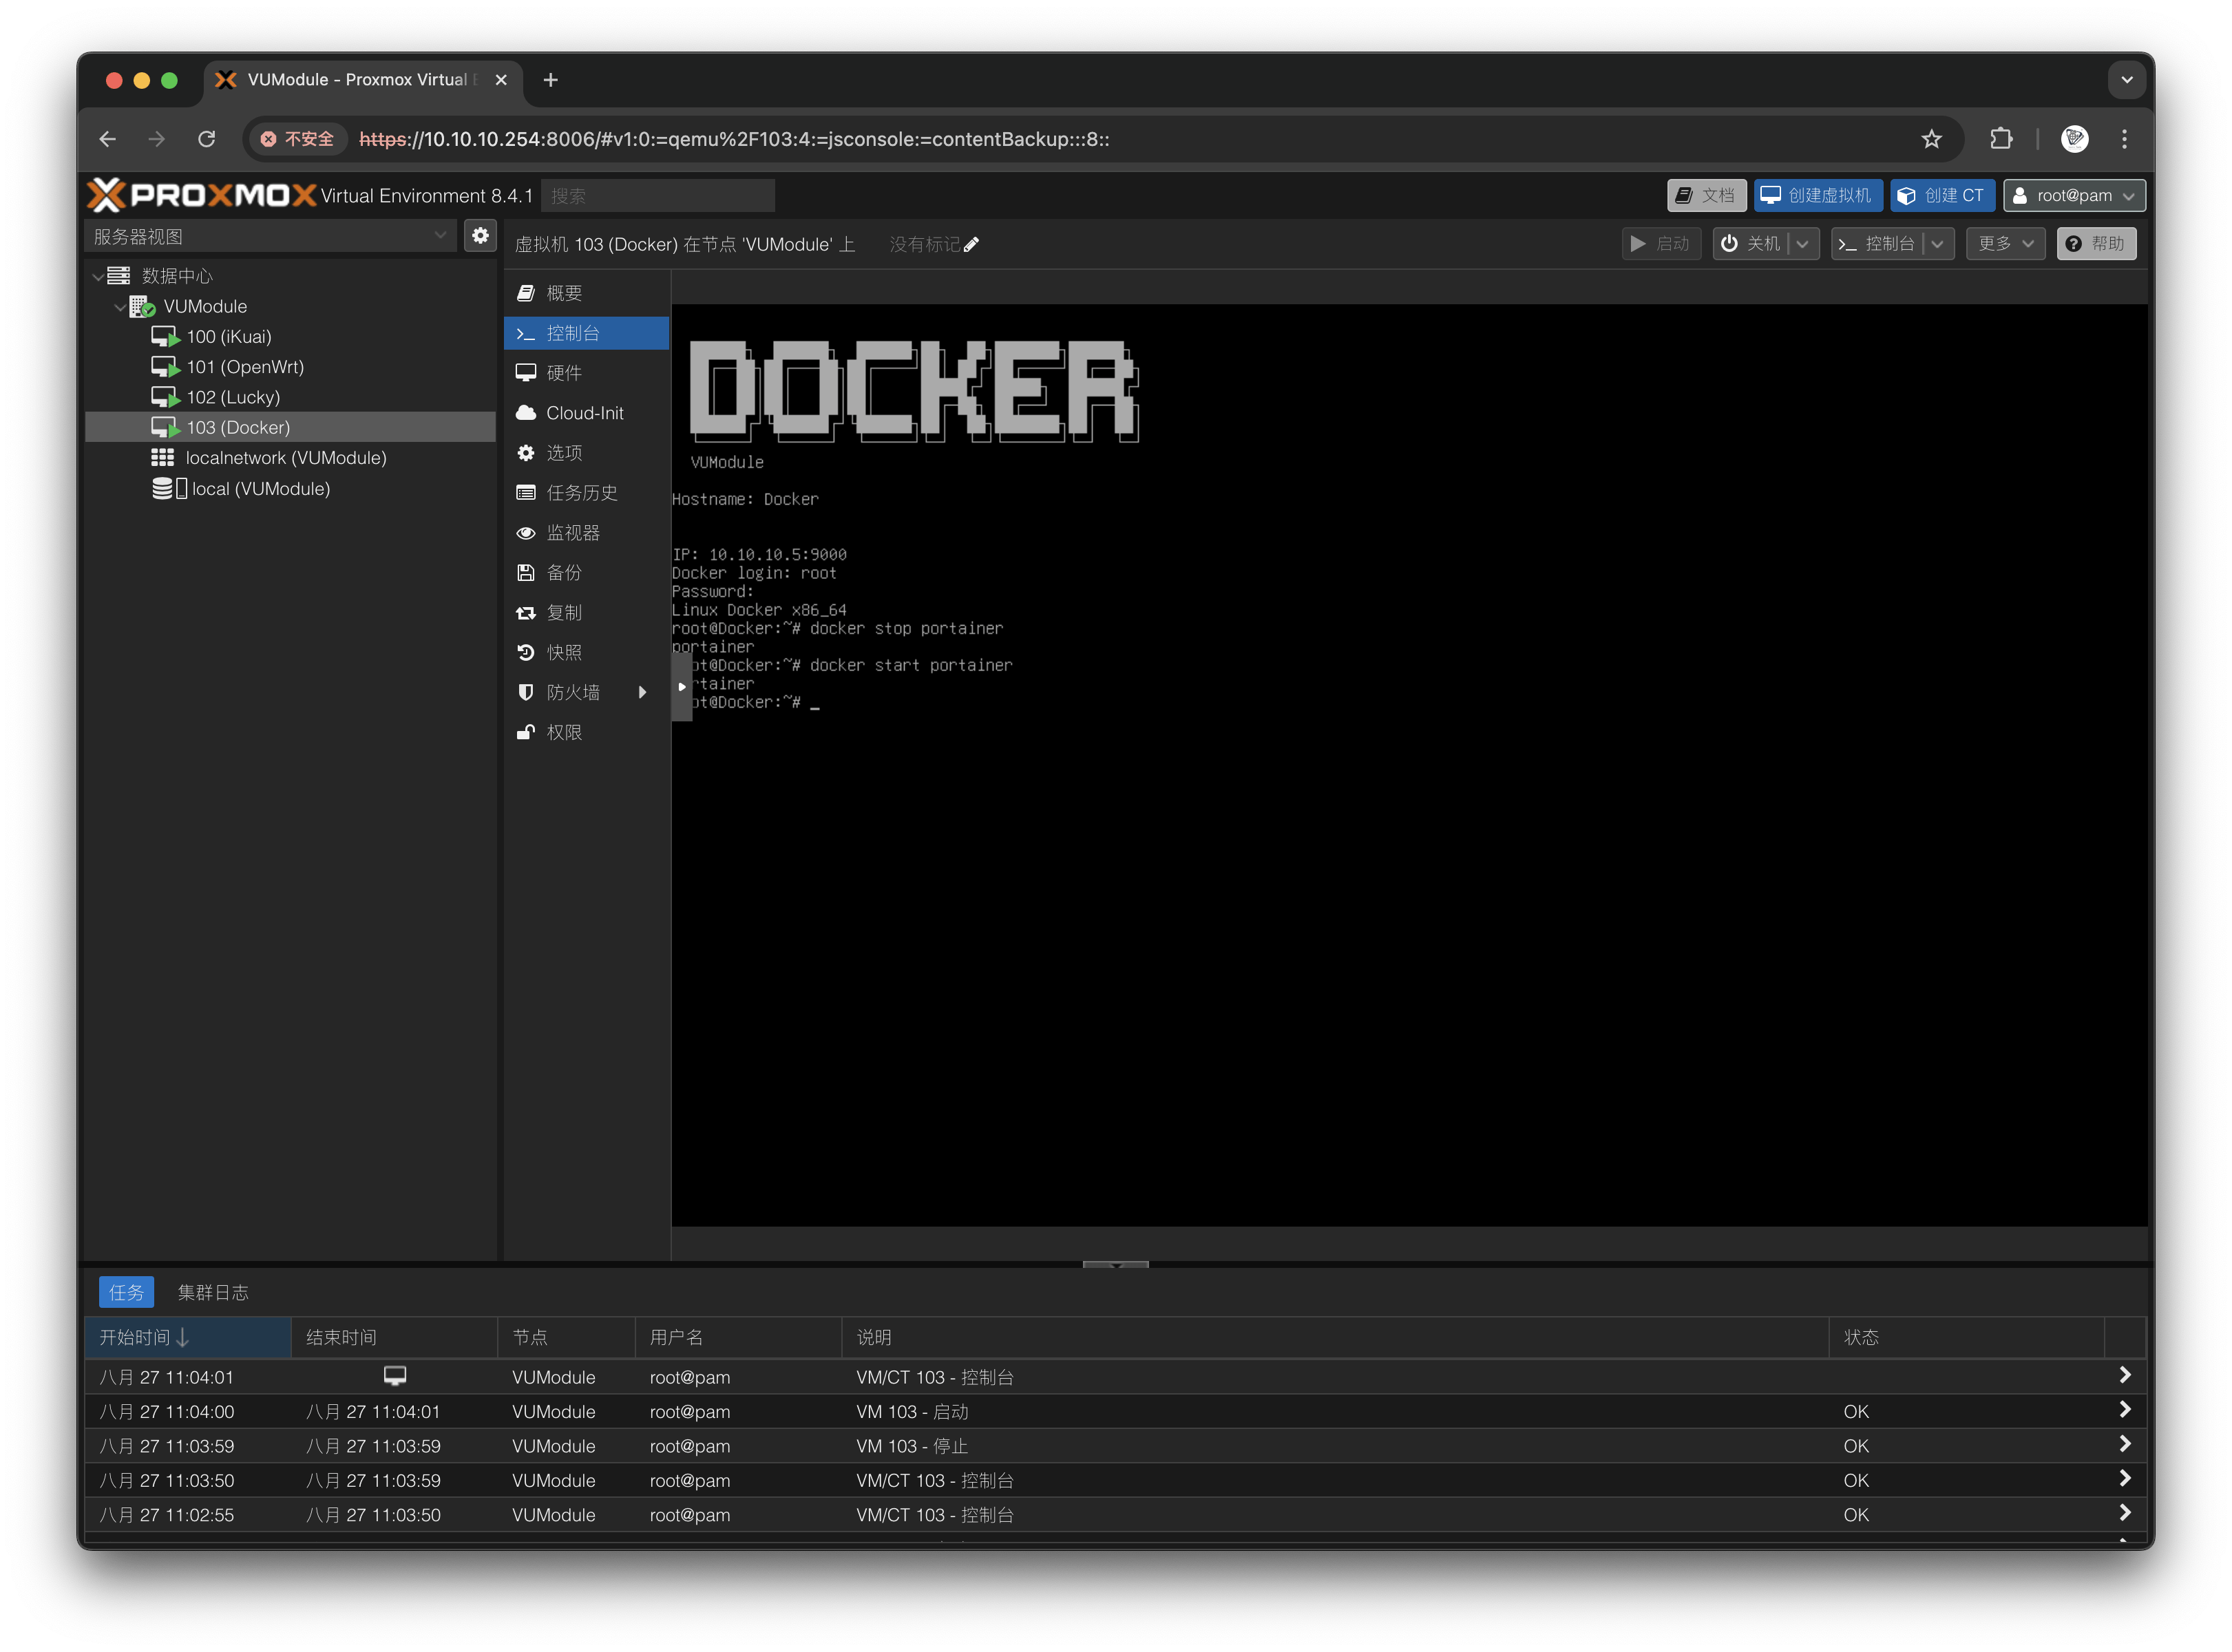
Task: Click the pencil icon to edit tags
Action: (971, 245)
